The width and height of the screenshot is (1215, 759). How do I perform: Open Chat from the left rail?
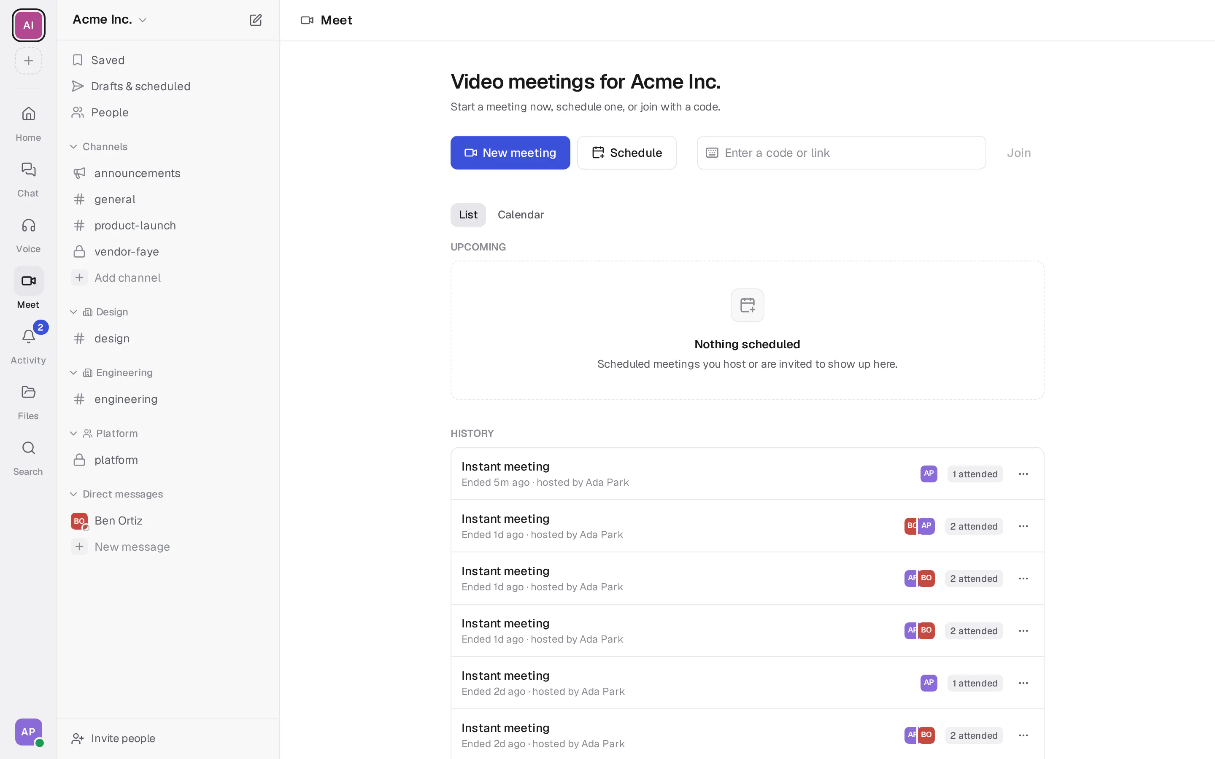(x=28, y=179)
